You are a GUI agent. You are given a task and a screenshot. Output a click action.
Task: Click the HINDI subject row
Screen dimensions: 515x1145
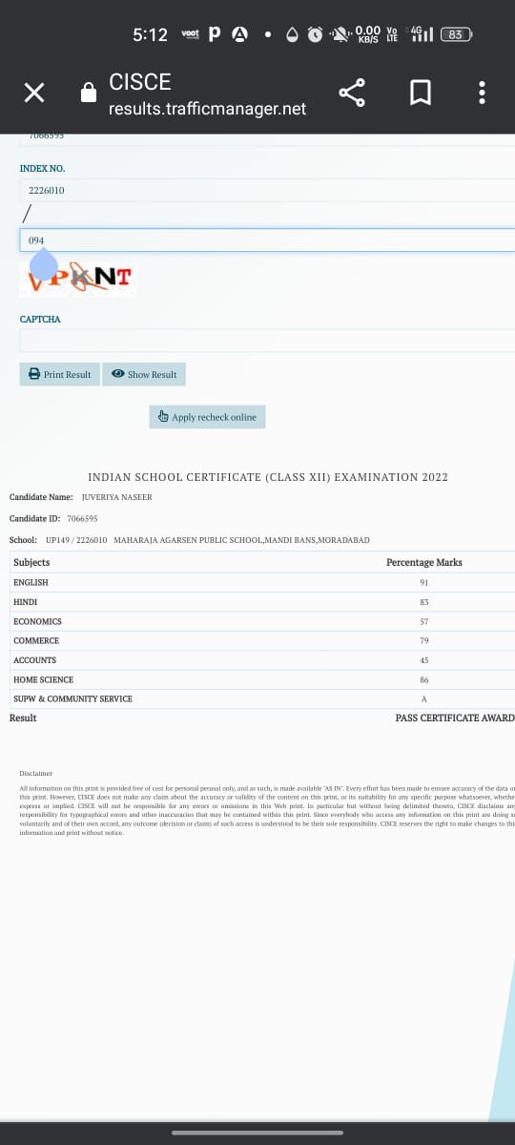coord(262,602)
